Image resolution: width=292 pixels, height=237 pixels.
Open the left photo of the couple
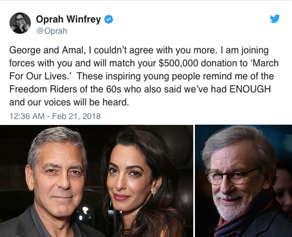96,181
